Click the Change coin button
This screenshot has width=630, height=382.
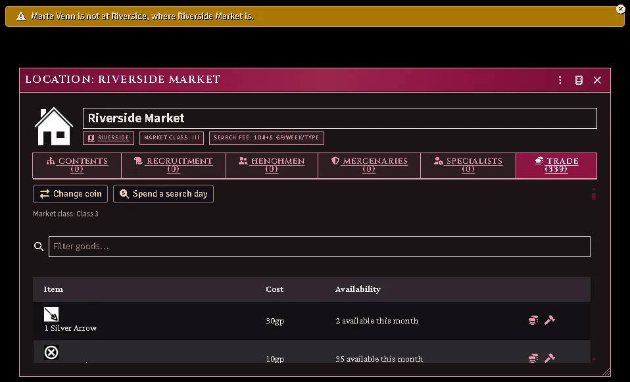tap(70, 194)
